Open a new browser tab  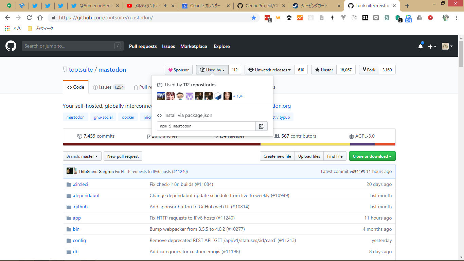tap(407, 6)
